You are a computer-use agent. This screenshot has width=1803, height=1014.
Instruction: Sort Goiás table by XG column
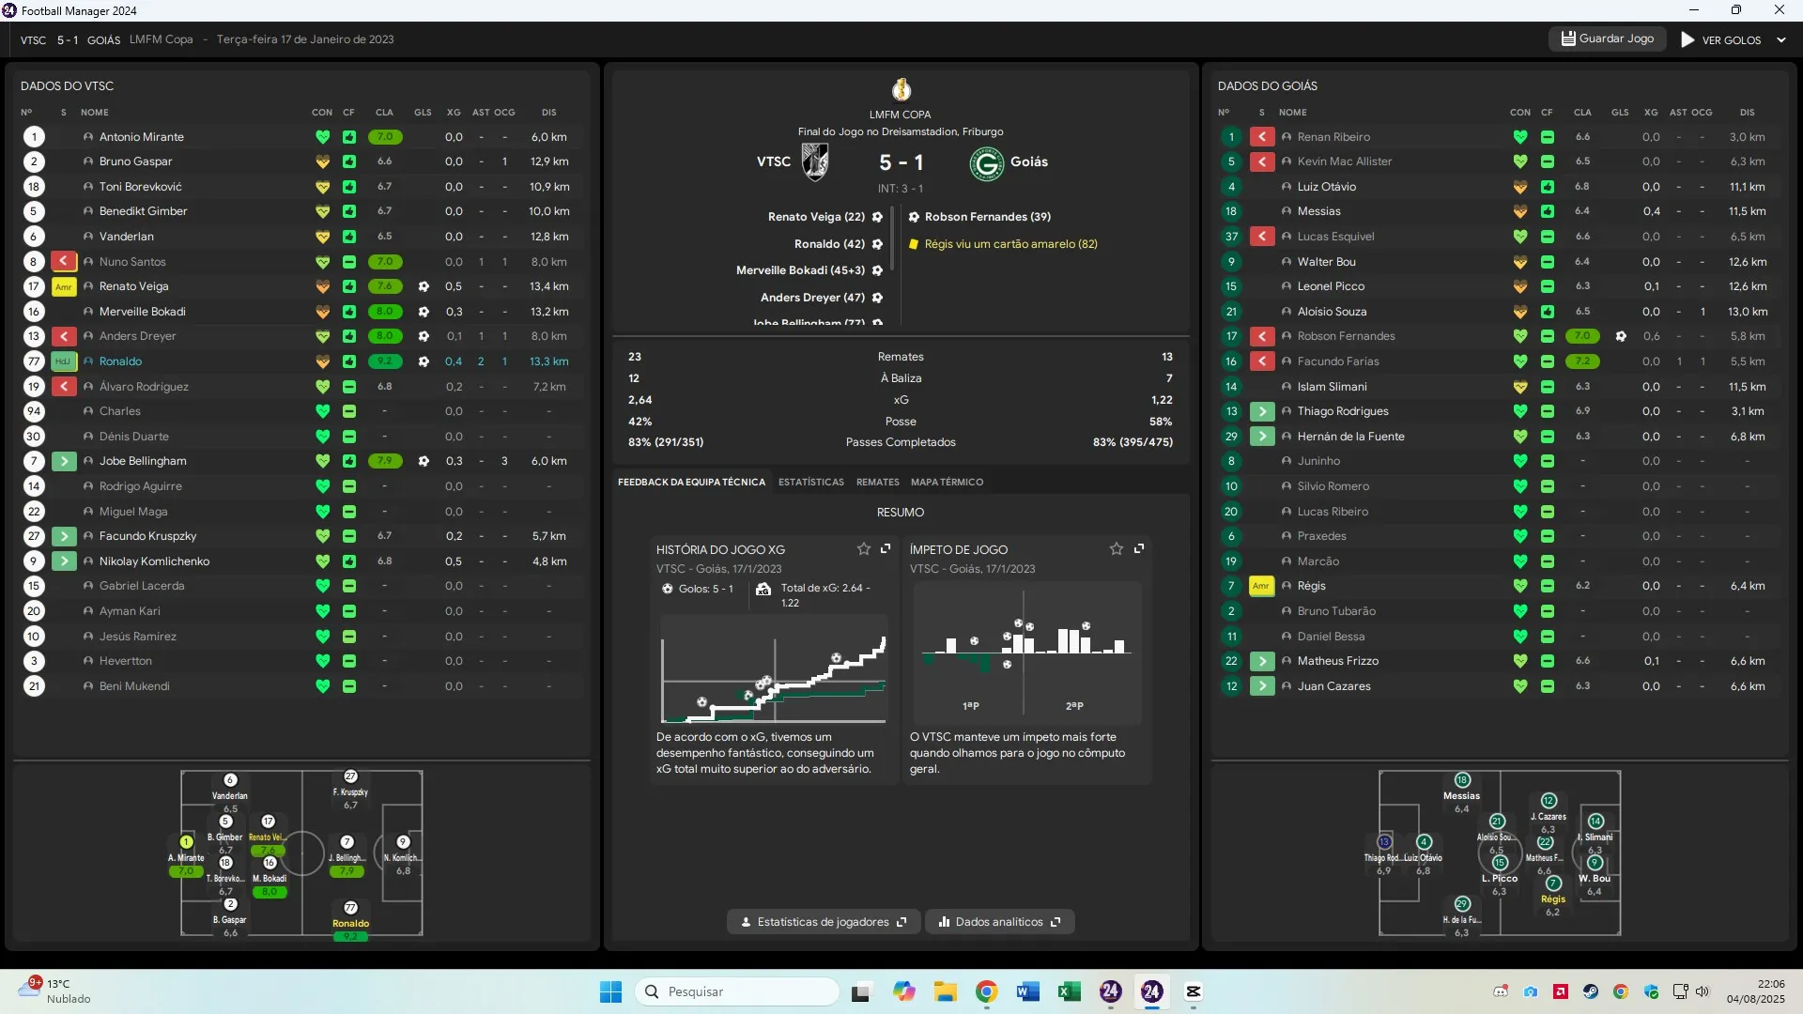tap(1651, 113)
